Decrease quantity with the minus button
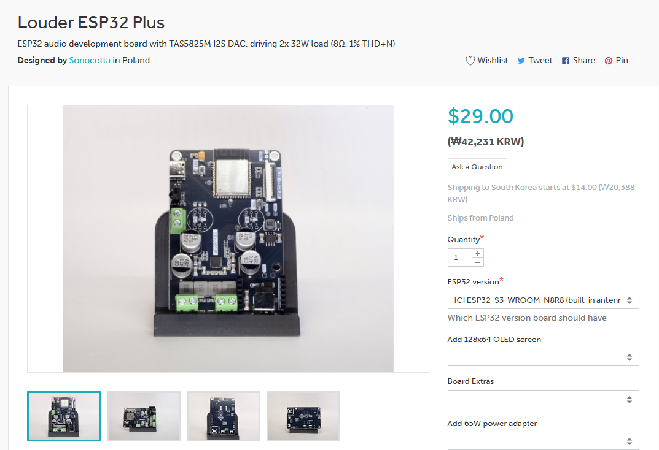The width and height of the screenshot is (659, 450). point(477,262)
